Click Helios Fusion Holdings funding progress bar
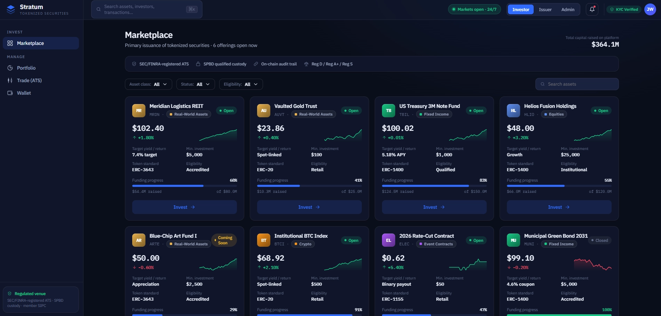This screenshot has height=316, width=661. [x=559, y=186]
